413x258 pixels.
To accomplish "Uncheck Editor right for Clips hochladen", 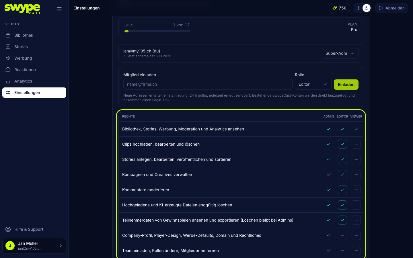I will [342, 144].
